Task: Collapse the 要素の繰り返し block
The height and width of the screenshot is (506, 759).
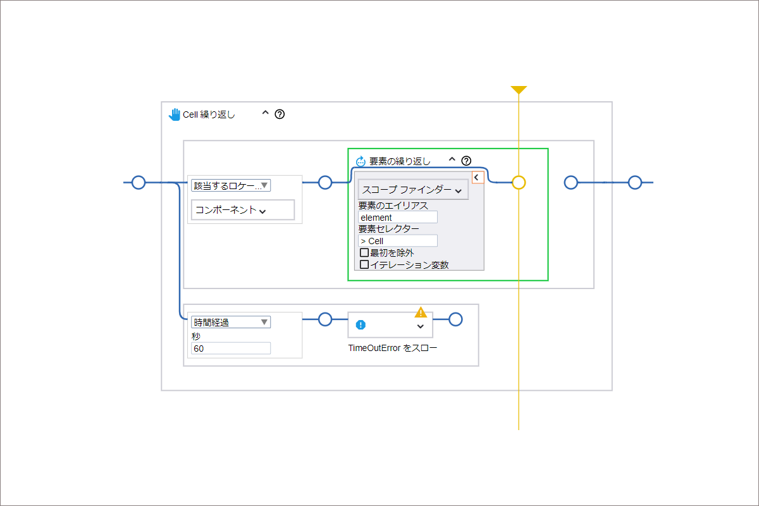Action: [x=452, y=159]
